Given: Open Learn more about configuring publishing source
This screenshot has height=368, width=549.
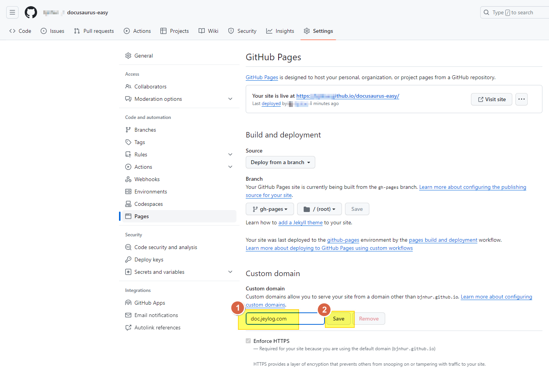Looking at the screenshot, I should pyautogui.click(x=473, y=187).
